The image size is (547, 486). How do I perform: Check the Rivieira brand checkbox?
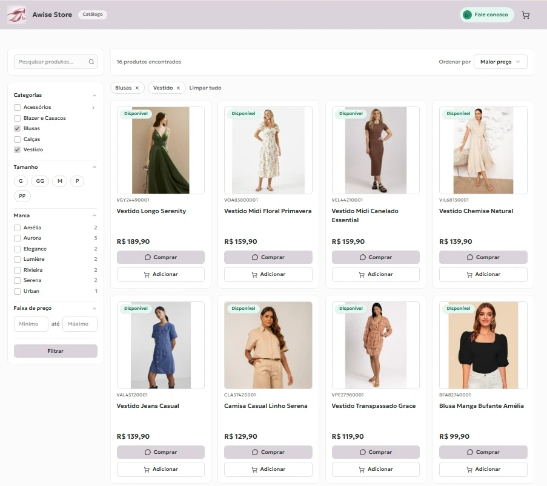pos(17,270)
